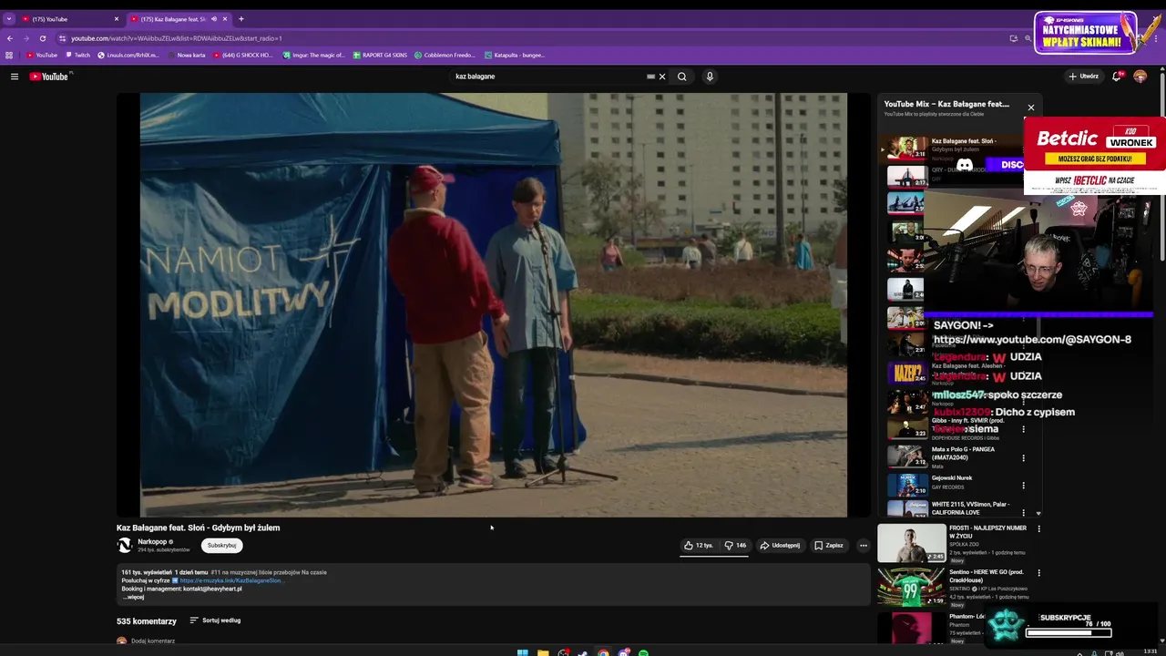1166x656 pixels.
Task: Open the Cobblemon bookmark
Action: tap(445, 55)
